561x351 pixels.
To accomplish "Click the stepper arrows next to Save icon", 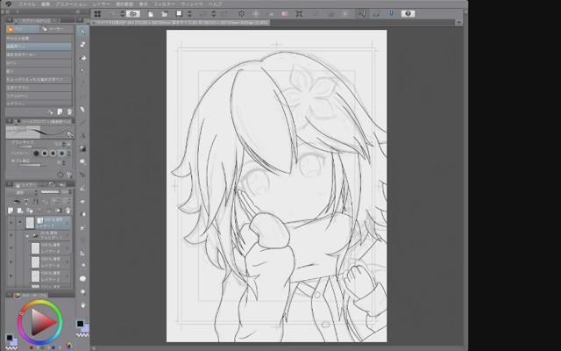I will pyautogui.click(x=190, y=14).
